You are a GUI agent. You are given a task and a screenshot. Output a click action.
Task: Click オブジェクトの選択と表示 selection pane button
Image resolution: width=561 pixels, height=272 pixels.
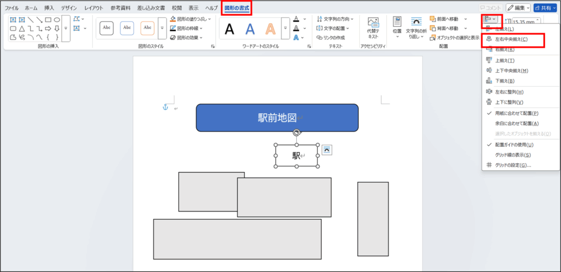tap(454, 38)
